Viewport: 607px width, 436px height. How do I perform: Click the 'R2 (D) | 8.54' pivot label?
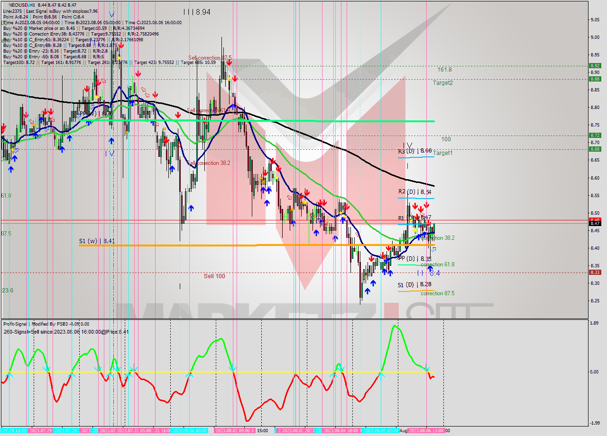coord(415,192)
